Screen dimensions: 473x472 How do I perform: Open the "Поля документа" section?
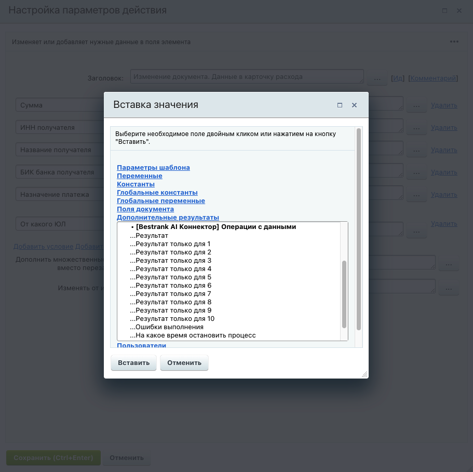145,209
